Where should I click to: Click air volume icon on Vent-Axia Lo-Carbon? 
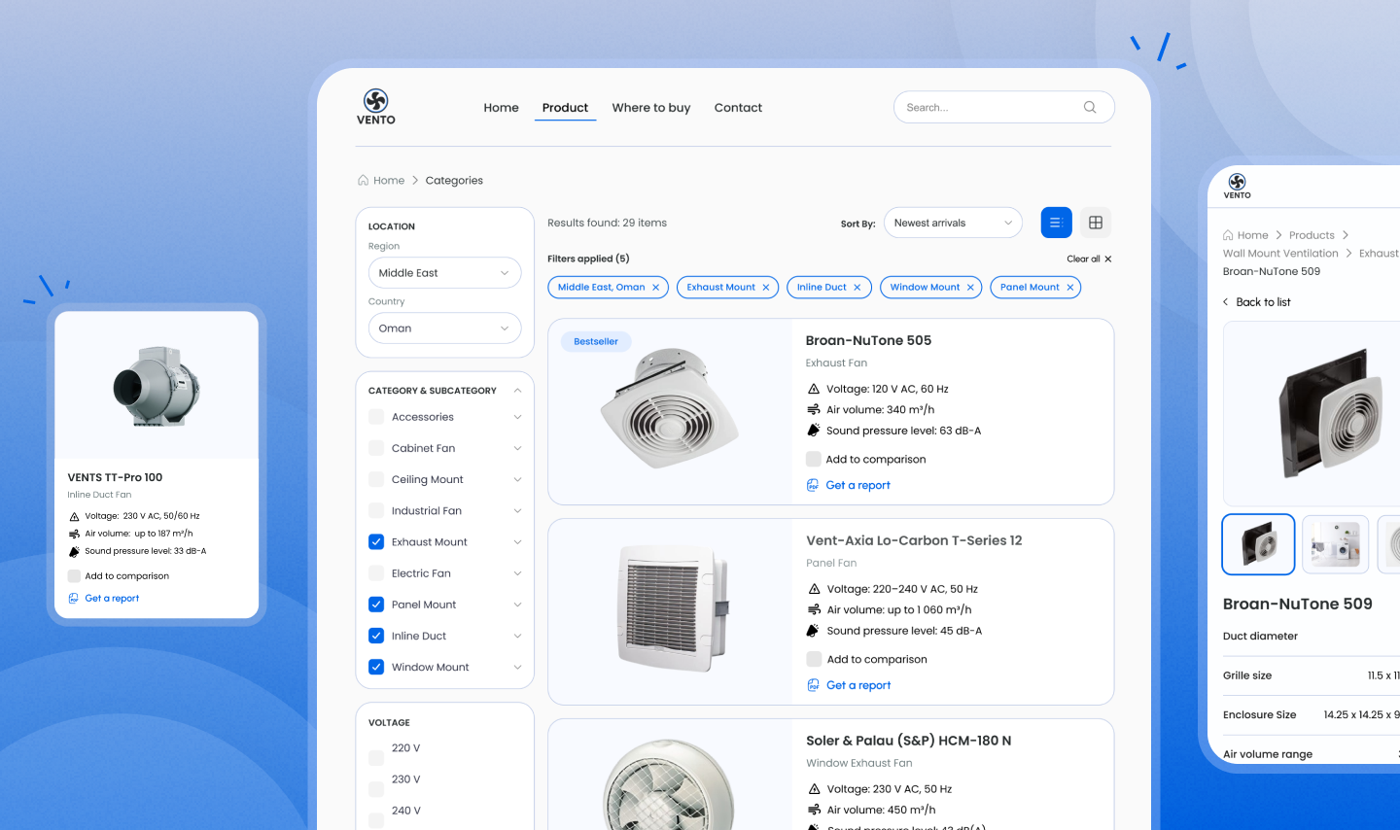point(815,609)
